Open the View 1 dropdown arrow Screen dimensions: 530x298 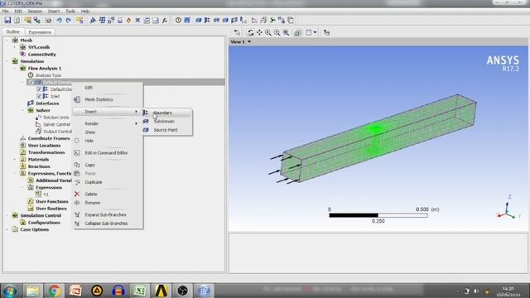click(x=249, y=42)
